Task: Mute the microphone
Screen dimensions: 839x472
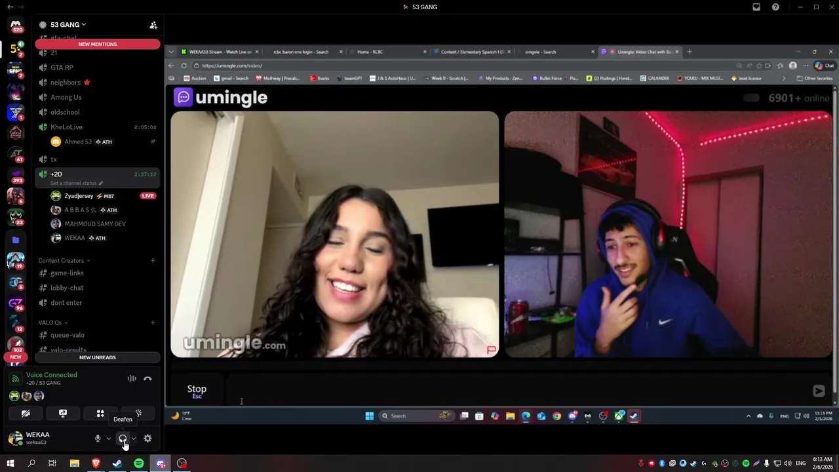Action: (x=98, y=439)
